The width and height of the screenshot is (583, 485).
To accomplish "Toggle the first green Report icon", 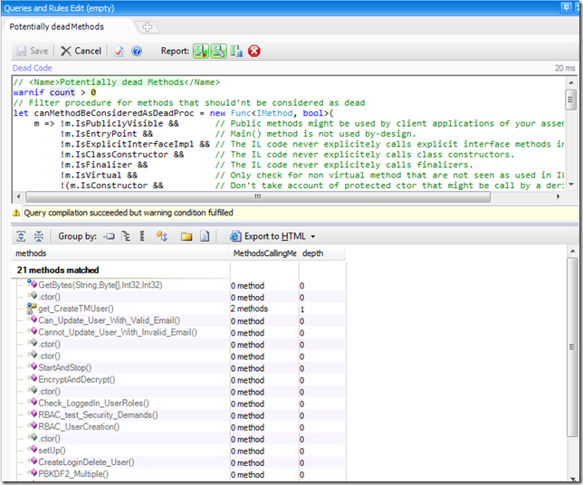I will [x=201, y=52].
